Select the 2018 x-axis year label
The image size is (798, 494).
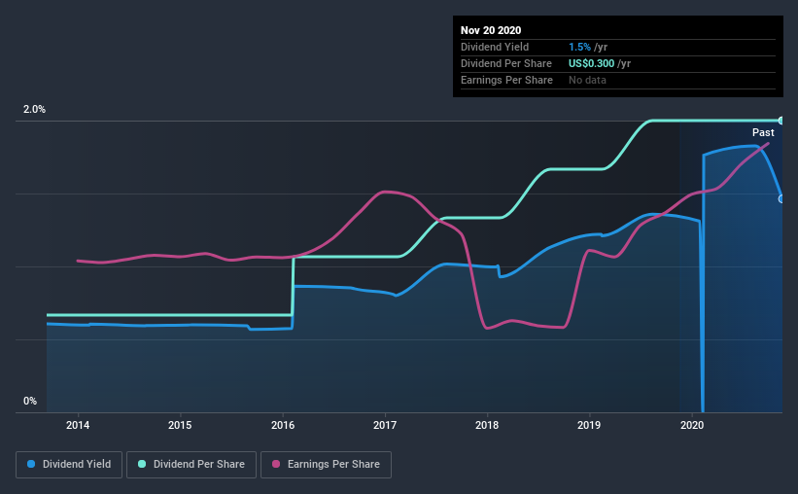pos(487,425)
